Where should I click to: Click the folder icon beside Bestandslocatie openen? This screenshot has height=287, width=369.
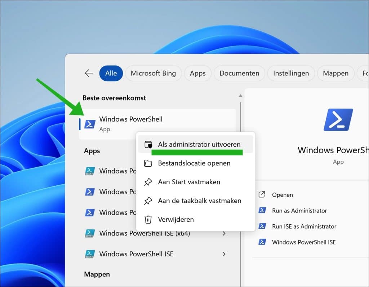[149, 163]
